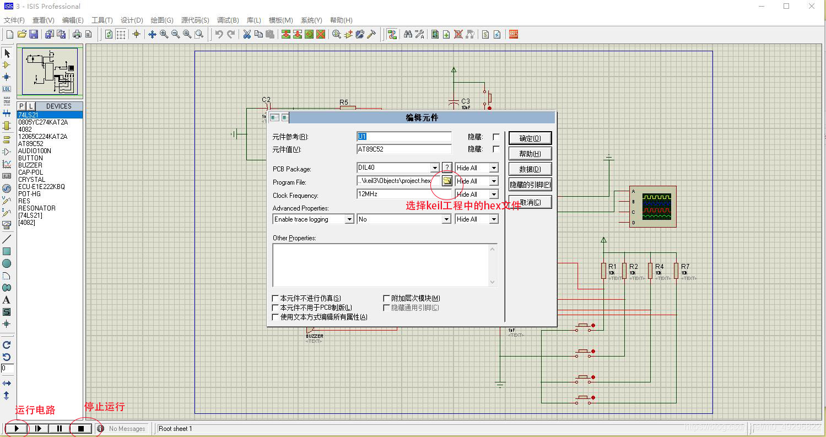
Task: Select the Generator Mode sine wave tool
Action: pos(7,188)
